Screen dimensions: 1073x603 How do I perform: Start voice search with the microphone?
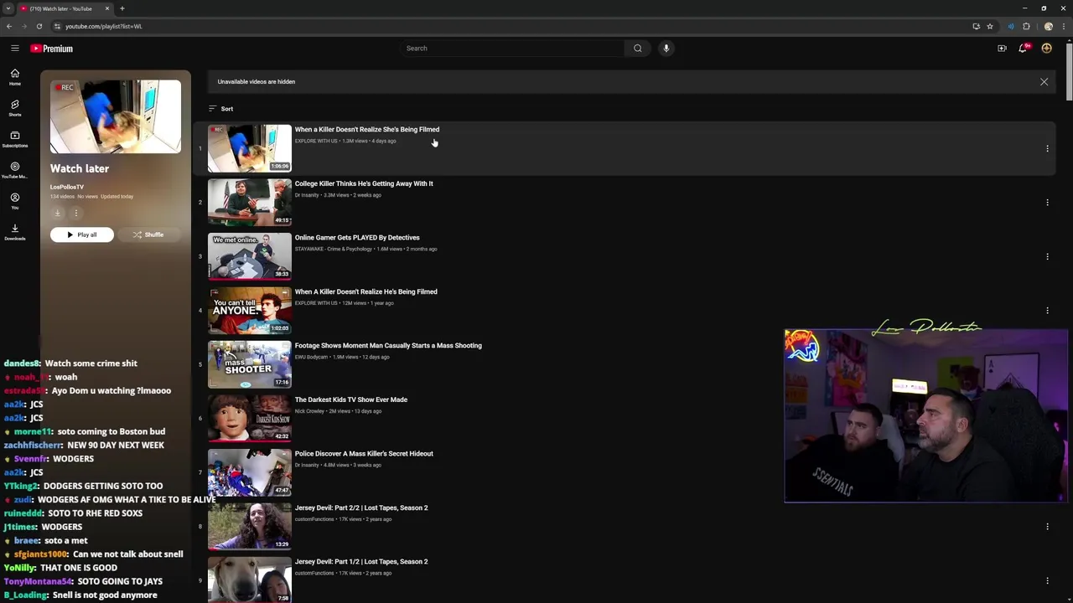[666, 49]
